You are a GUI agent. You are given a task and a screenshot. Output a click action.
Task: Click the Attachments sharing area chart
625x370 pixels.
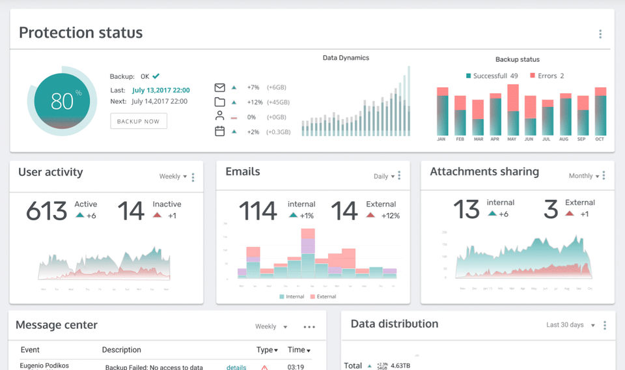click(523, 257)
